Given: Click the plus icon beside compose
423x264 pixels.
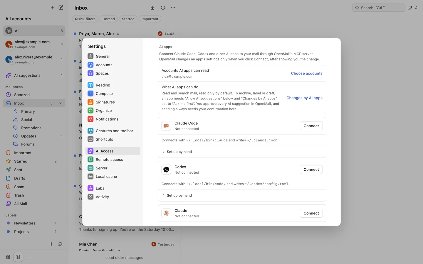Looking at the screenshot, I should click(53, 8).
